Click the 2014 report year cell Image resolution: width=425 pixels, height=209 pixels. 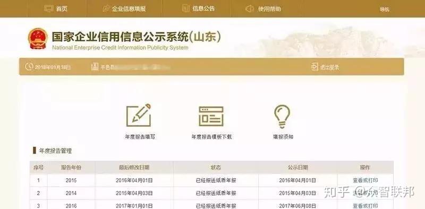[71, 193]
